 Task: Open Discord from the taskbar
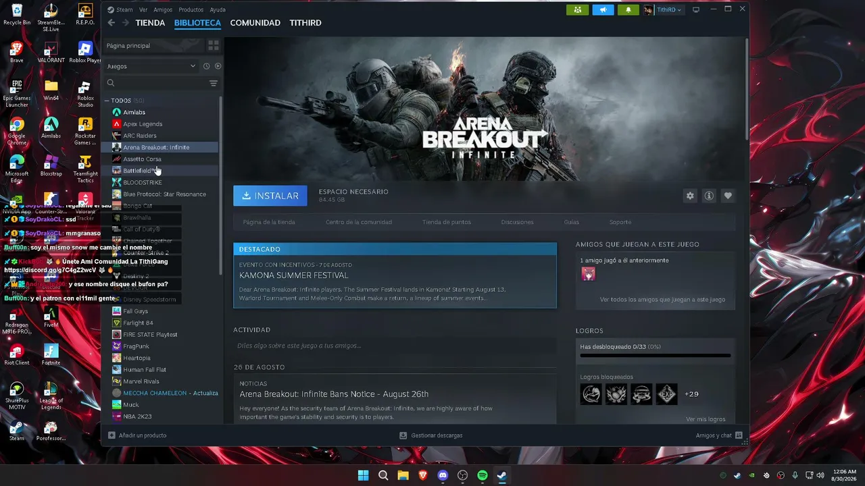click(443, 475)
